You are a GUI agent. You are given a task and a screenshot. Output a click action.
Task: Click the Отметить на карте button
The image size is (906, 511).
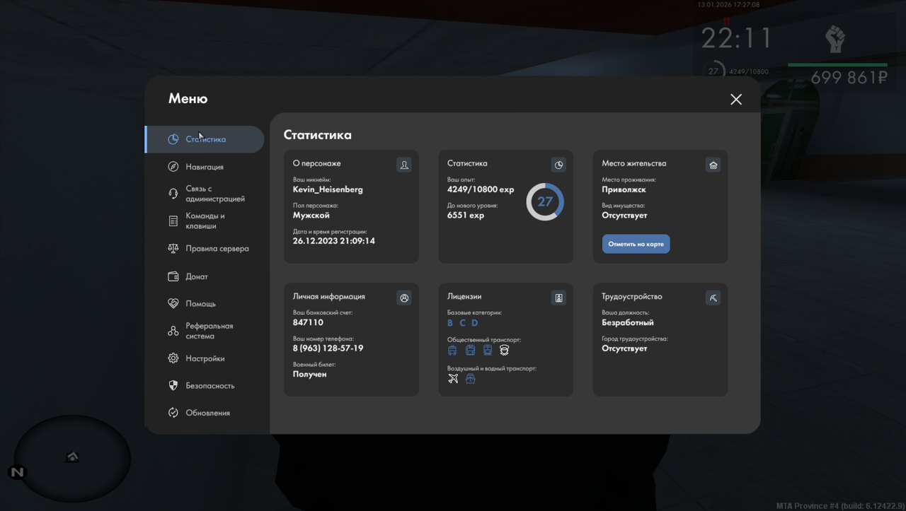coord(636,244)
